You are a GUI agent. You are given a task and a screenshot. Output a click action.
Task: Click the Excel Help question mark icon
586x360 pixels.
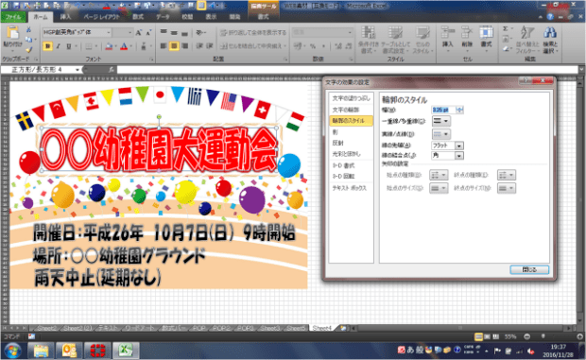point(550,17)
